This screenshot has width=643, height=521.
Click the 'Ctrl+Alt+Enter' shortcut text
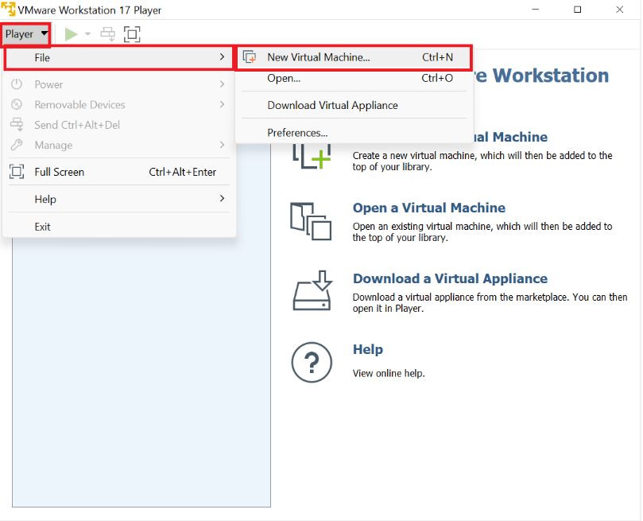[x=183, y=172]
